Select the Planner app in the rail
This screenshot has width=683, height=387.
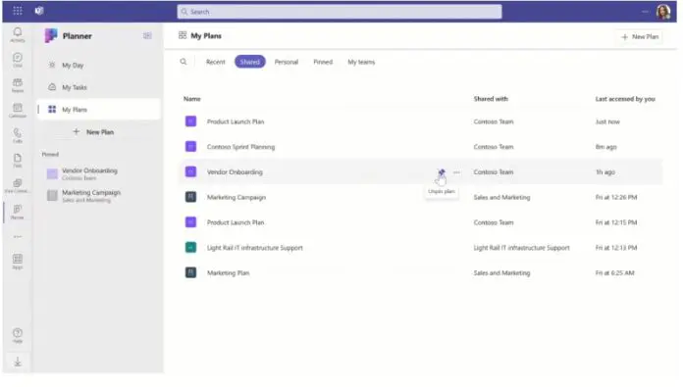point(18,212)
